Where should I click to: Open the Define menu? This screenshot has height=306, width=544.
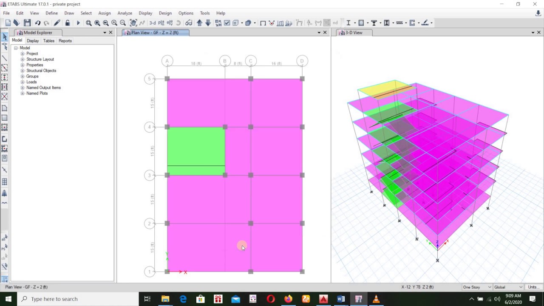pos(51,13)
